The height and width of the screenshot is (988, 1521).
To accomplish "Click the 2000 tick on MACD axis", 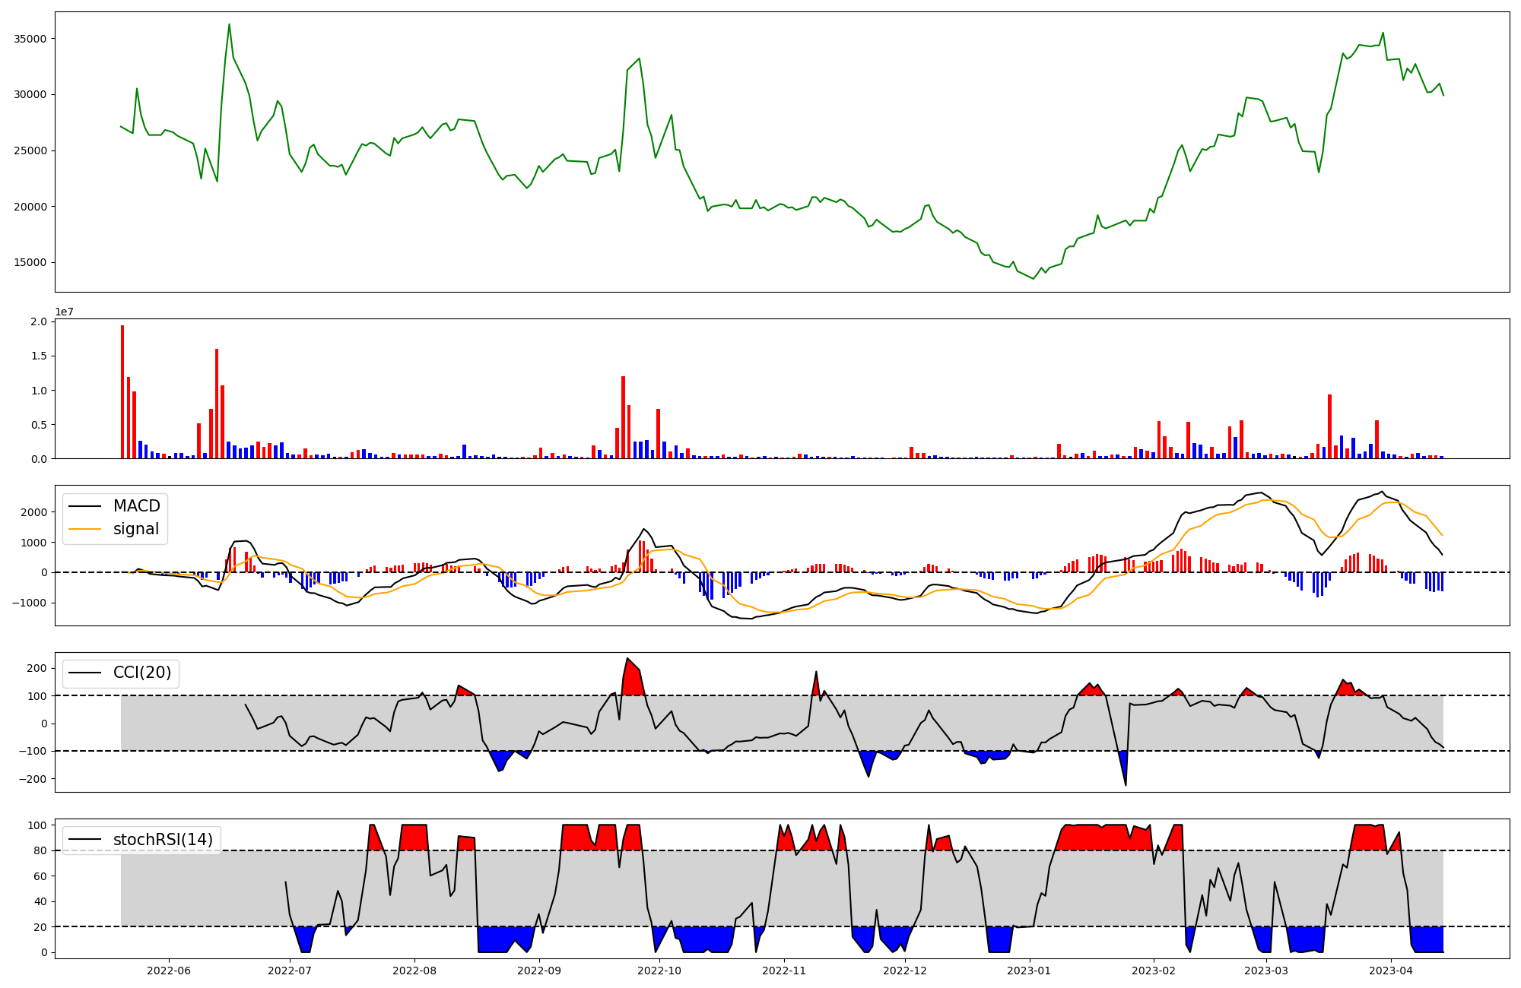I will (x=34, y=512).
